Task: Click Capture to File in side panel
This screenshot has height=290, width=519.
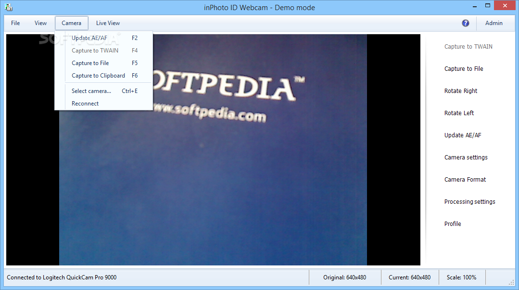Action: [463, 68]
